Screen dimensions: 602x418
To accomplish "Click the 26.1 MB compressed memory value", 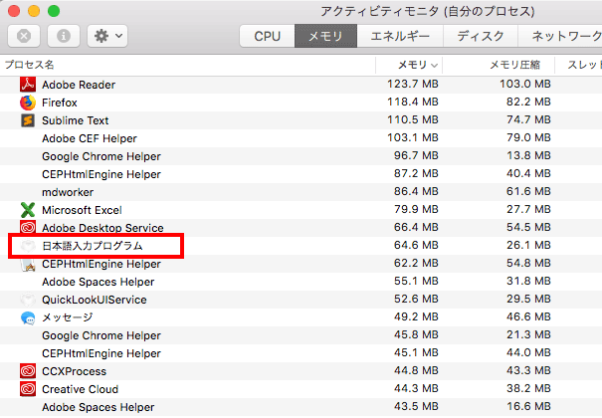I will [x=528, y=245].
